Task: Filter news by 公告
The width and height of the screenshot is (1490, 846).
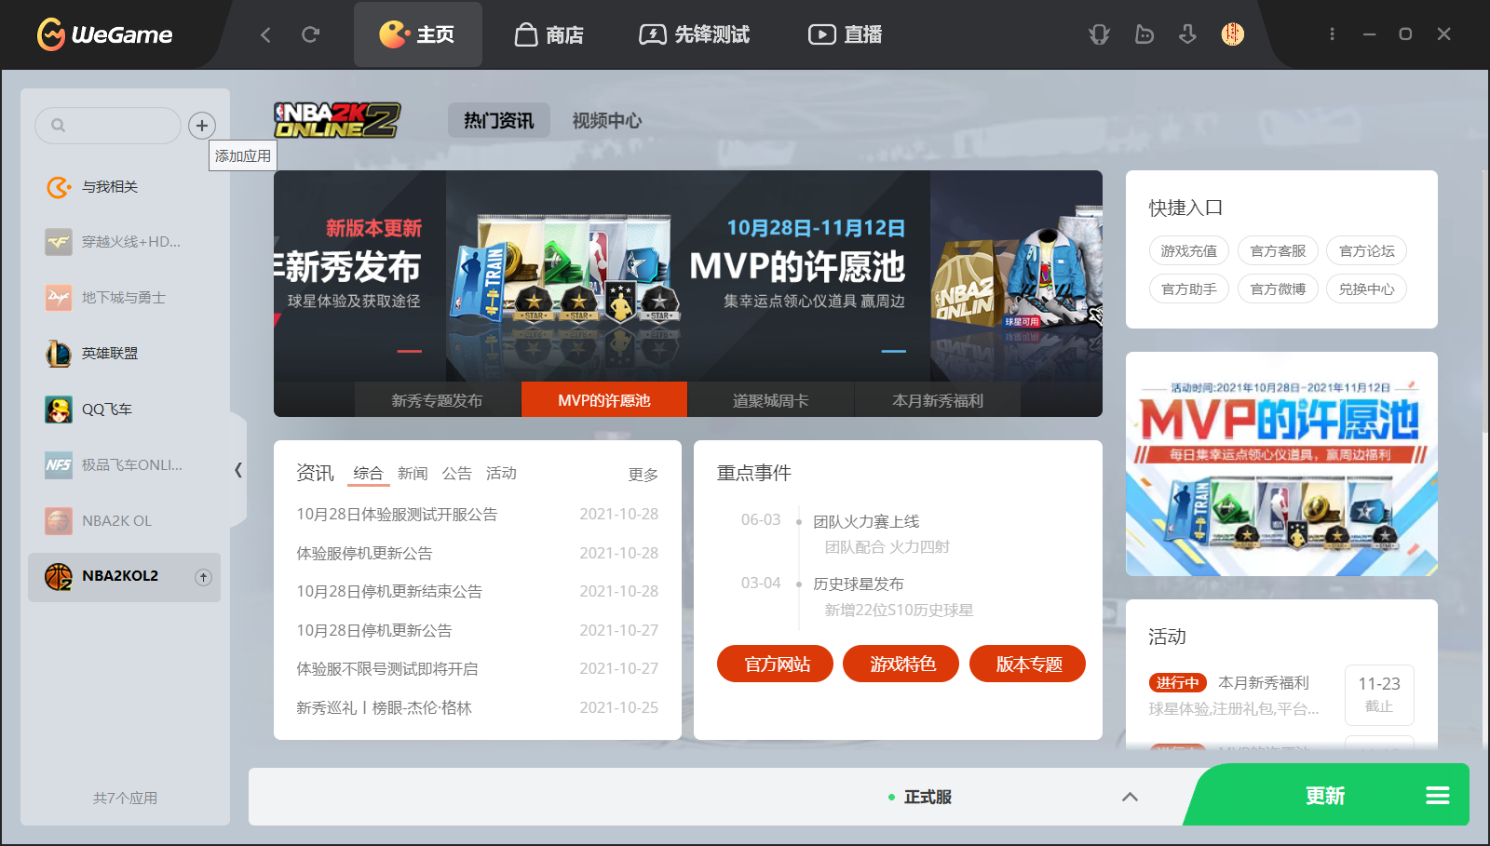Action: (456, 474)
